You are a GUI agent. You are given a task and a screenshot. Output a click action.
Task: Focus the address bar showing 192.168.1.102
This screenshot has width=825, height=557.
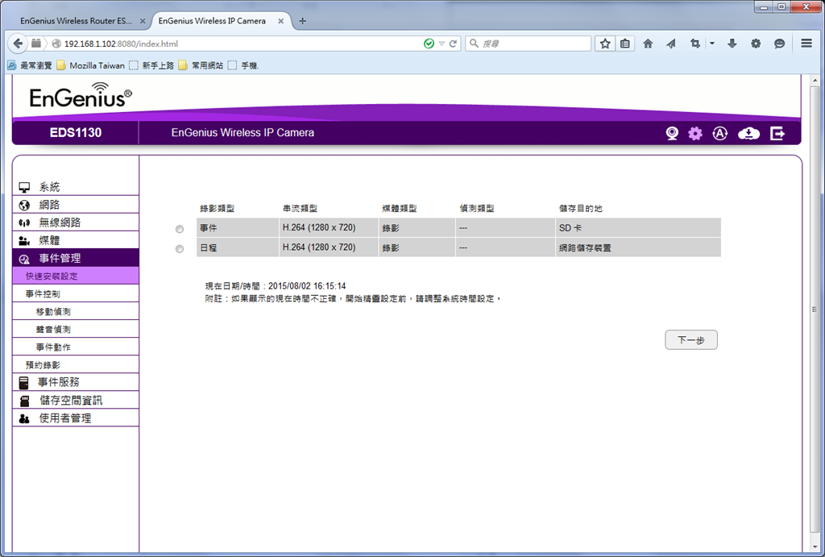pyautogui.click(x=242, y=44)
